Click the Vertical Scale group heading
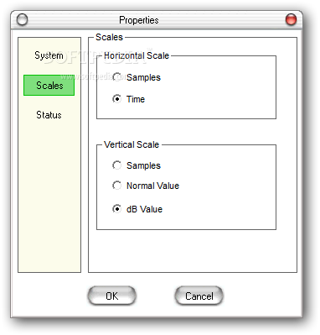 [132, 144]
